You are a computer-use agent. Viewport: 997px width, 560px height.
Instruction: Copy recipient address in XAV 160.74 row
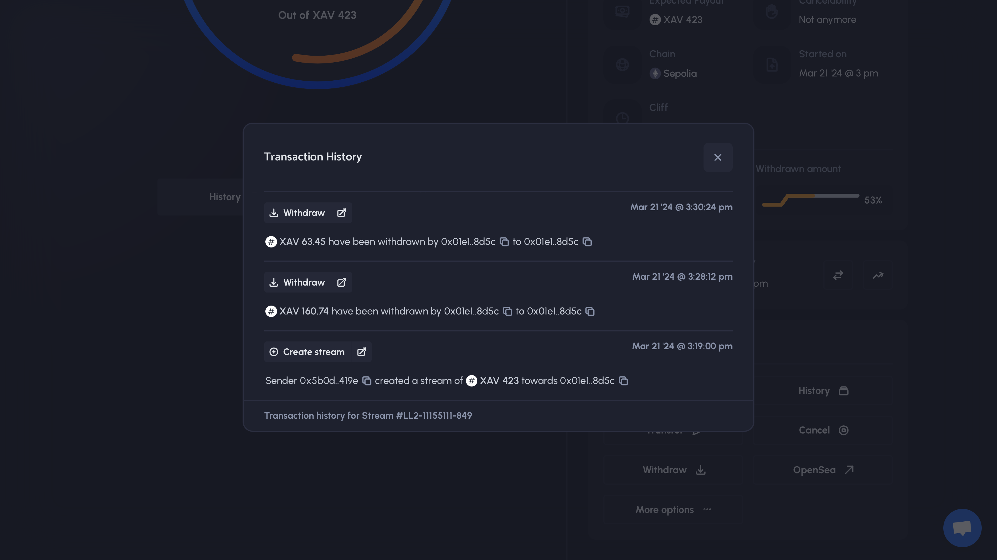pyautogui.click(x=590, y=311)
